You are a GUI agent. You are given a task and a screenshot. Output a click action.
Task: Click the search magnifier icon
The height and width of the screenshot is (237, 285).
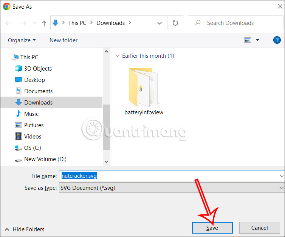(198, 23)
